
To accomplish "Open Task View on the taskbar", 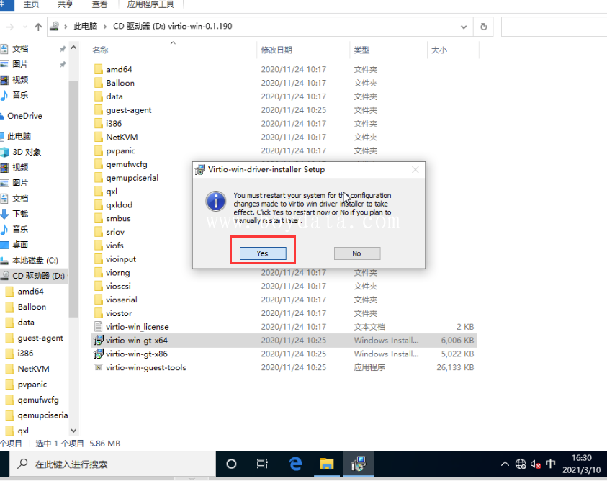I will pyautogui.click(x=263, y=464).
